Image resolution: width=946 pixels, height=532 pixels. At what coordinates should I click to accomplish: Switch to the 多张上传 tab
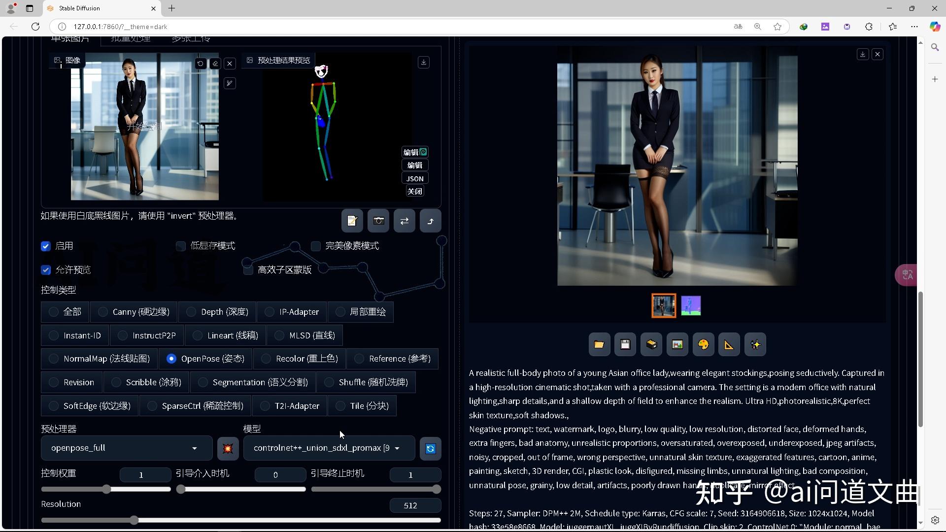[x=191, y=38]
